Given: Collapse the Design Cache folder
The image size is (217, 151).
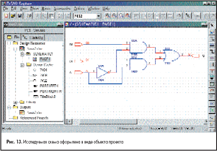Looking at the screenshot, I should tap(22, 65).
